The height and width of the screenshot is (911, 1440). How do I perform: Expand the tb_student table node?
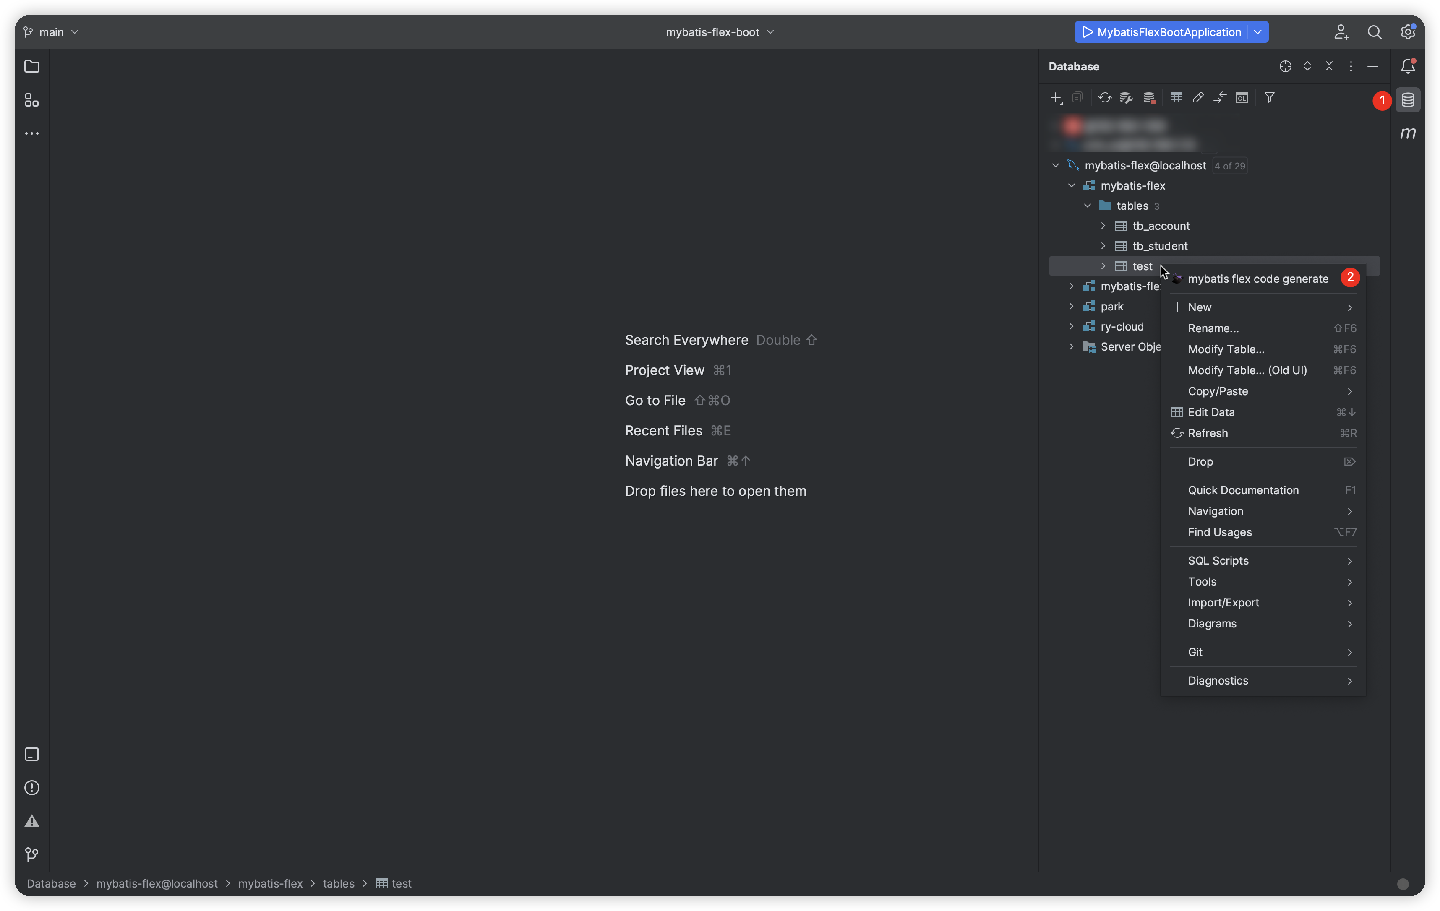pyautogui.click(x=1103, y=246)
